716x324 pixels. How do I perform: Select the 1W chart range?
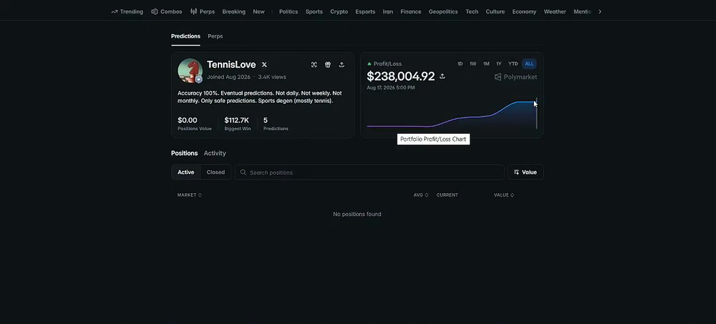click(x=473, y=64)
